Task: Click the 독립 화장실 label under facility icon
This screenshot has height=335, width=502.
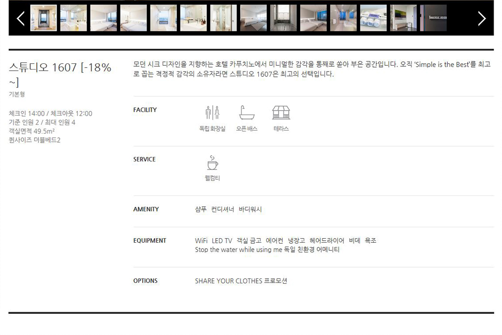Action: [x=212, y=129]
